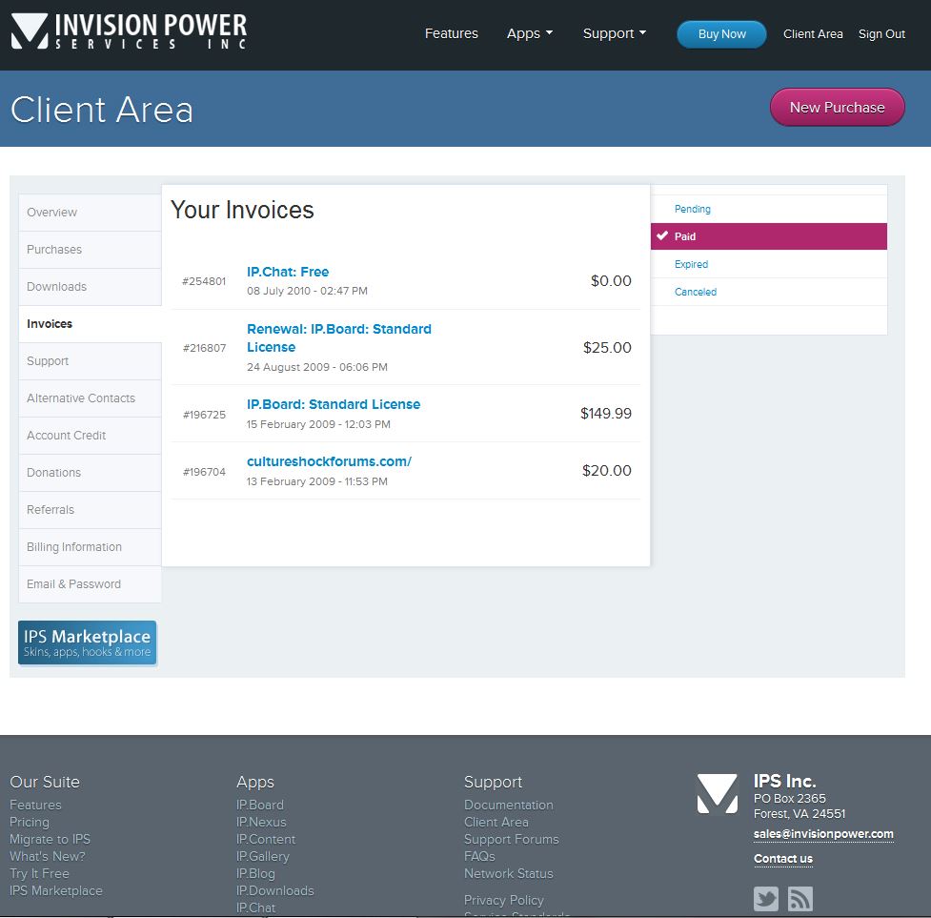Open IP.Content in footer Apps list
931x918 pixels.
pos(266,839)
